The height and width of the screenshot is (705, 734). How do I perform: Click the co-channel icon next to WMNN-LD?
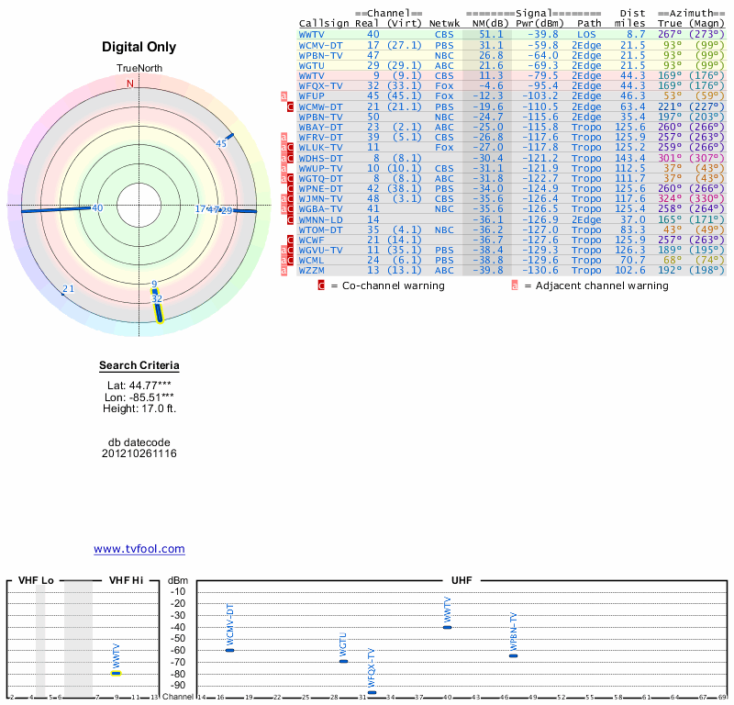pos(291,219)
